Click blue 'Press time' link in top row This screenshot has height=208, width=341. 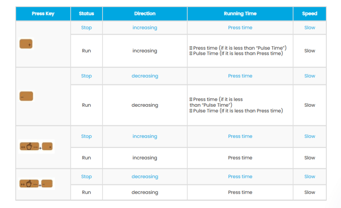click(240, 28)
